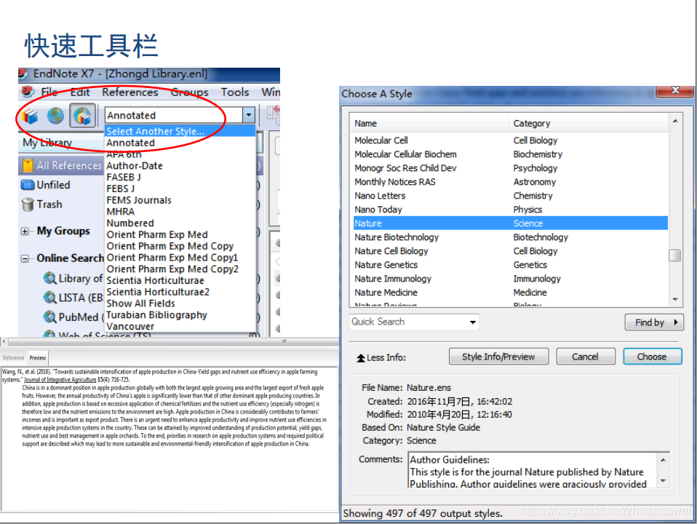The width and height of the screenshot is (697, 524).
Task: Click style list scroll up arrow
Action: tap(674, 121)
